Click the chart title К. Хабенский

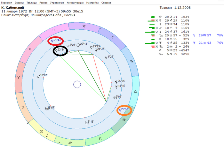click(x=12, y=8)
